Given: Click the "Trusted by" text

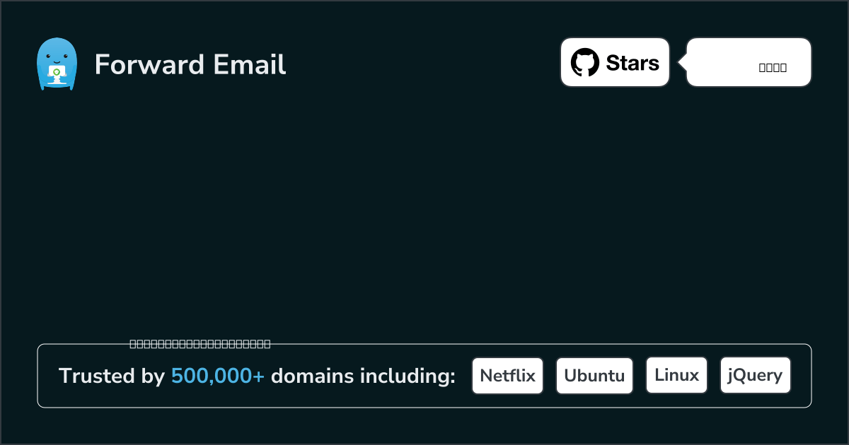Looking at the screenshot, I should coord(112,376).
